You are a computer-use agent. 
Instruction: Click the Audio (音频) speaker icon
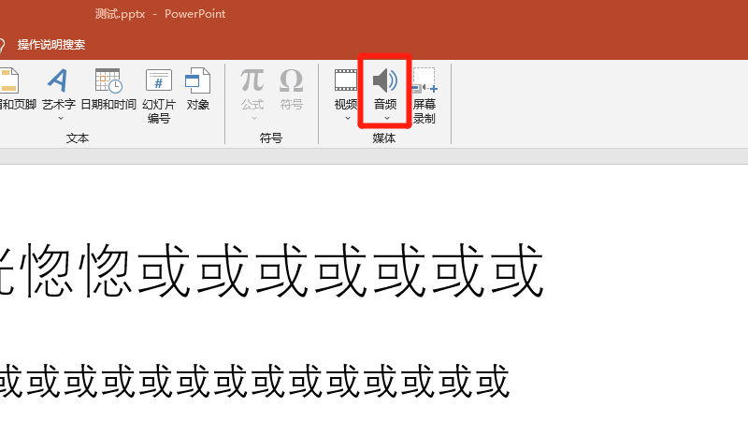point(385,81)
